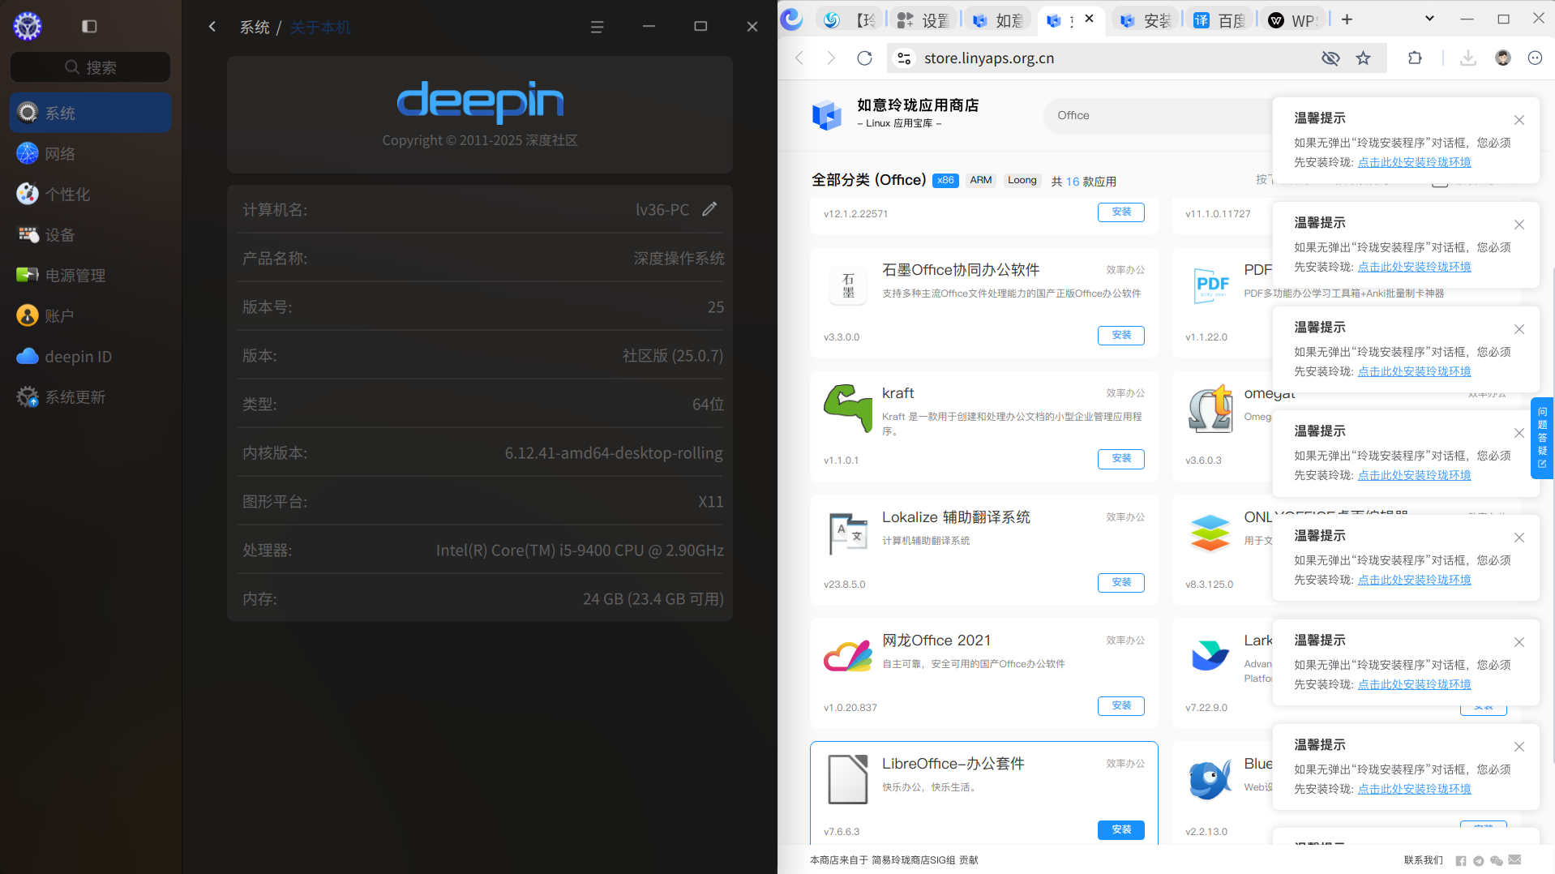This screenshot has width=1555, height=874.
Task: Toggle the tracking-protection eye icon in address bar
Action: coord(1330,58)
